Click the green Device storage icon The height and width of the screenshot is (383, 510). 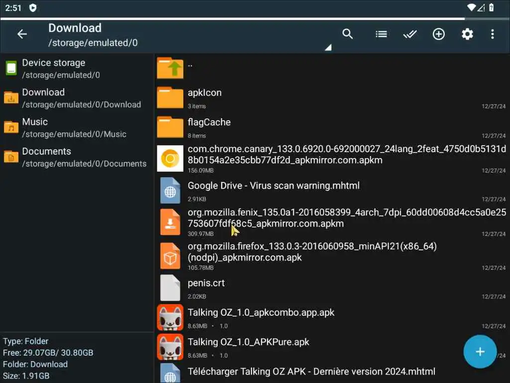(11, 68)
